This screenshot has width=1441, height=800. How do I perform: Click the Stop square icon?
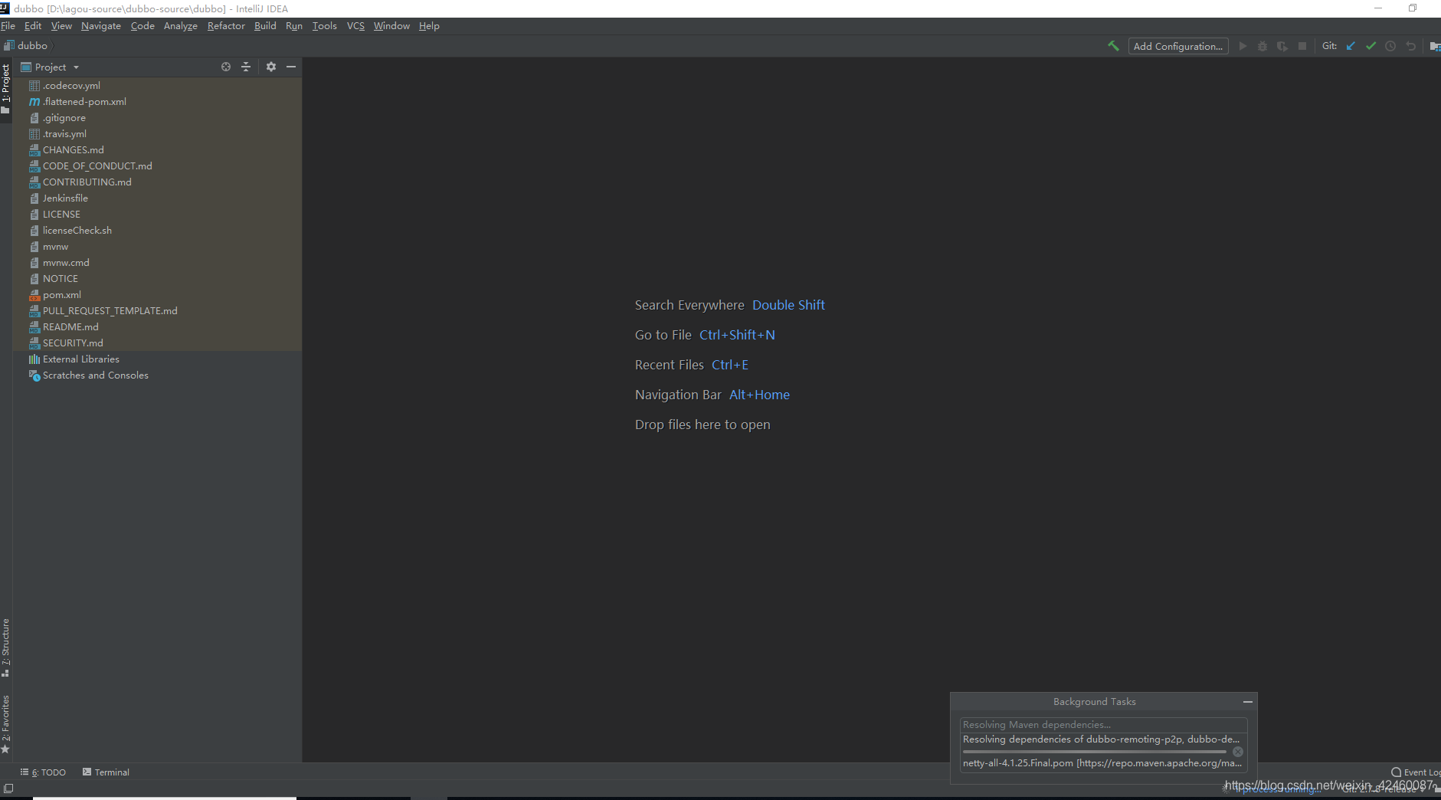[x=1302, y=46]
